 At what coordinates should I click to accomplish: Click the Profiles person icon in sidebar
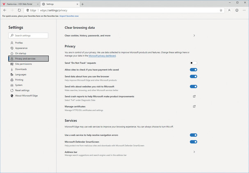(x=12, y=43)
